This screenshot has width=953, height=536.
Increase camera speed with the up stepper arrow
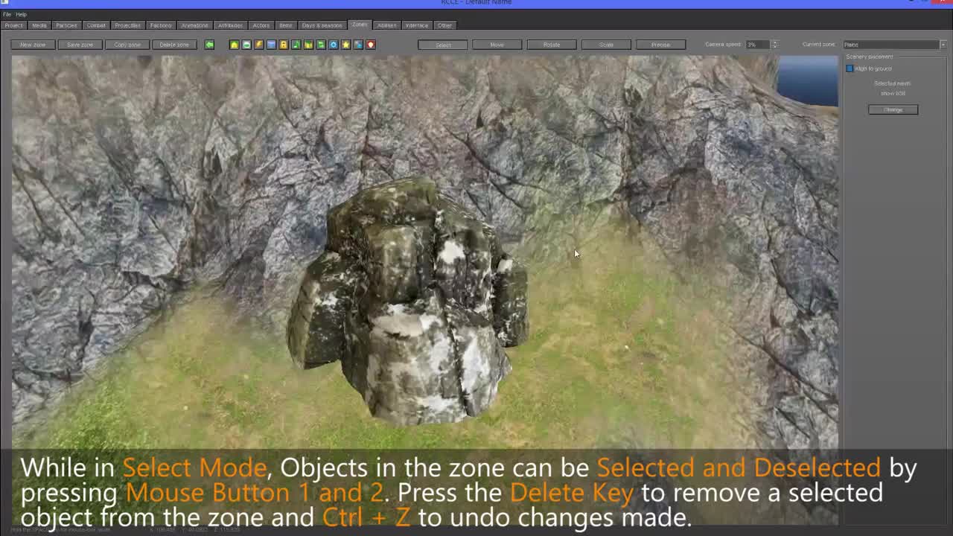click(775, 42)
